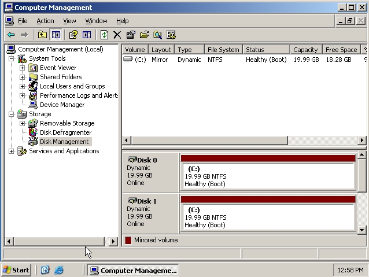This screenshot has height=277, width=369.
Task: Open the File menu
Action: [23, 21]
